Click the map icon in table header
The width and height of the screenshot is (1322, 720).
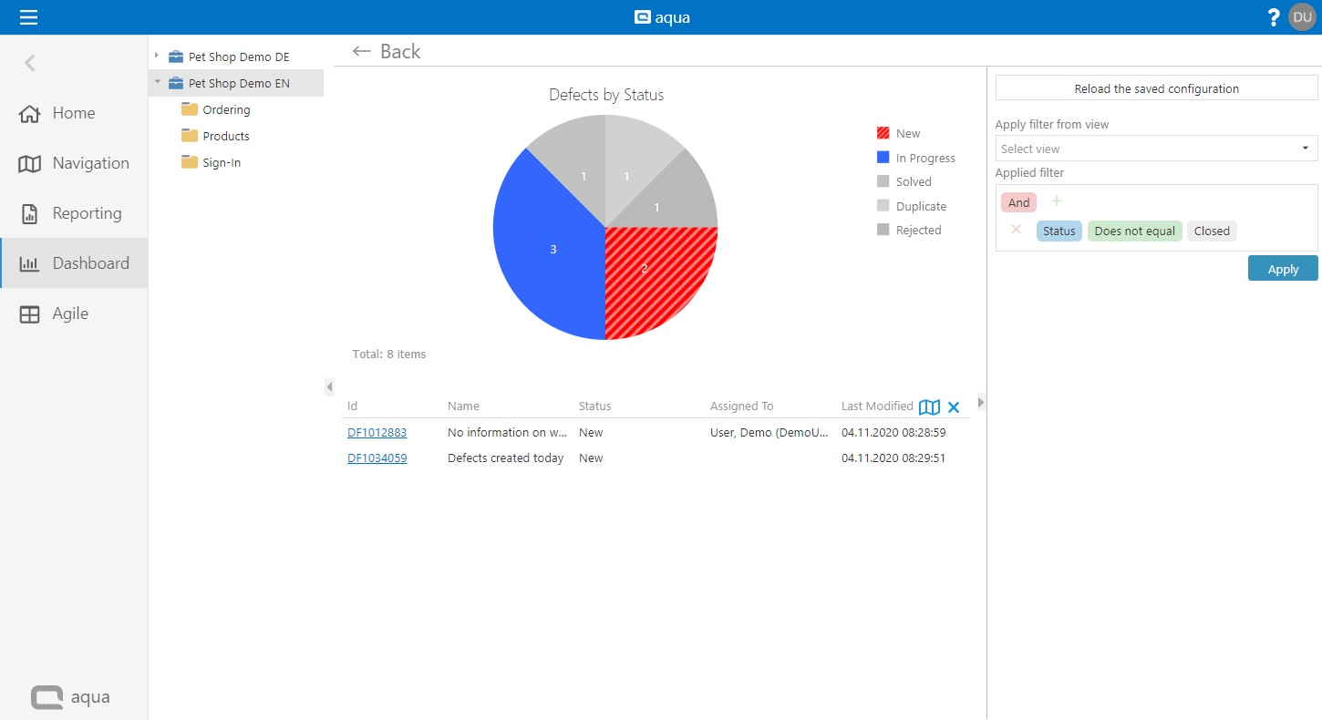click(x=928, y=407)
